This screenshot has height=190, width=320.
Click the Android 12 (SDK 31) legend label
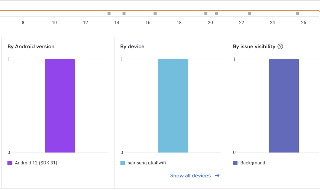pyautogui.click(x=36, y=163)
